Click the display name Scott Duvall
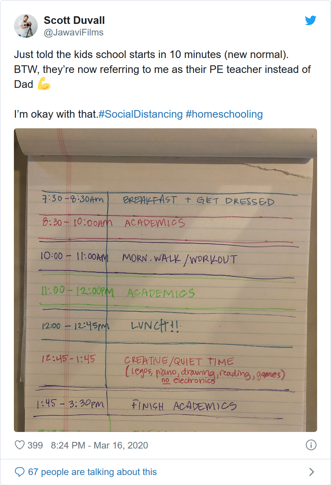331x485 pixels. (x=74, y=20)
